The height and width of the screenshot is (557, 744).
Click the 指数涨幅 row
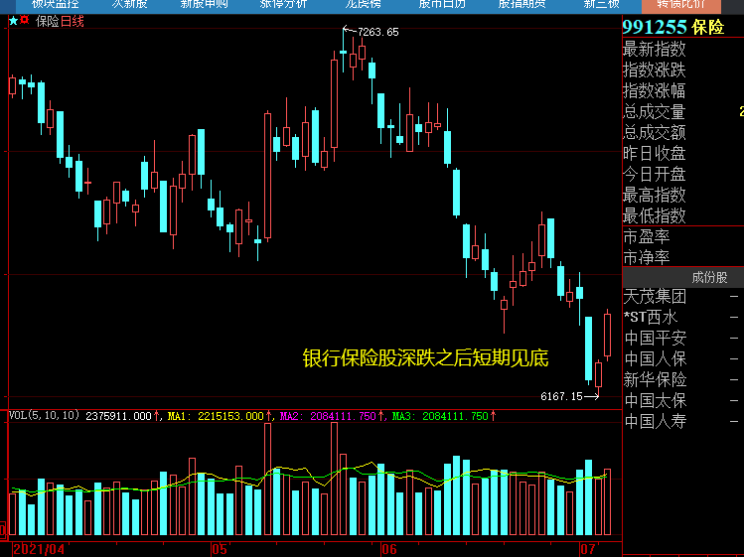coord(682,91)
